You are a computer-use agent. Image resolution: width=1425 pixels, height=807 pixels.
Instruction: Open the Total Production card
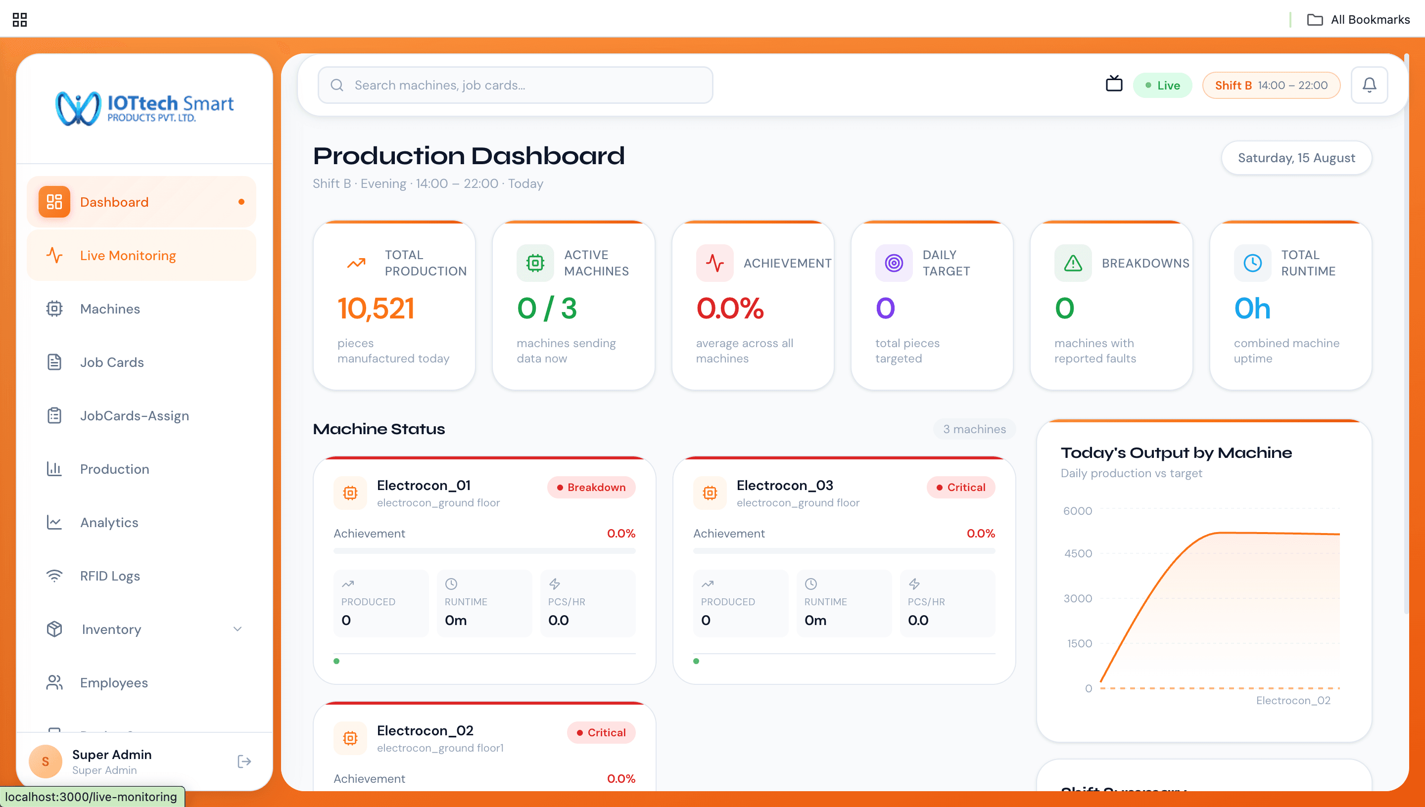pyautogui.click(x=394, y=306)
